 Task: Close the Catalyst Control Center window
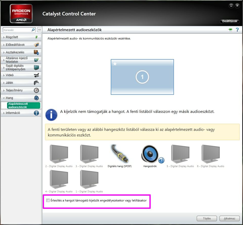pyautogui.click(x=237, y=6)
